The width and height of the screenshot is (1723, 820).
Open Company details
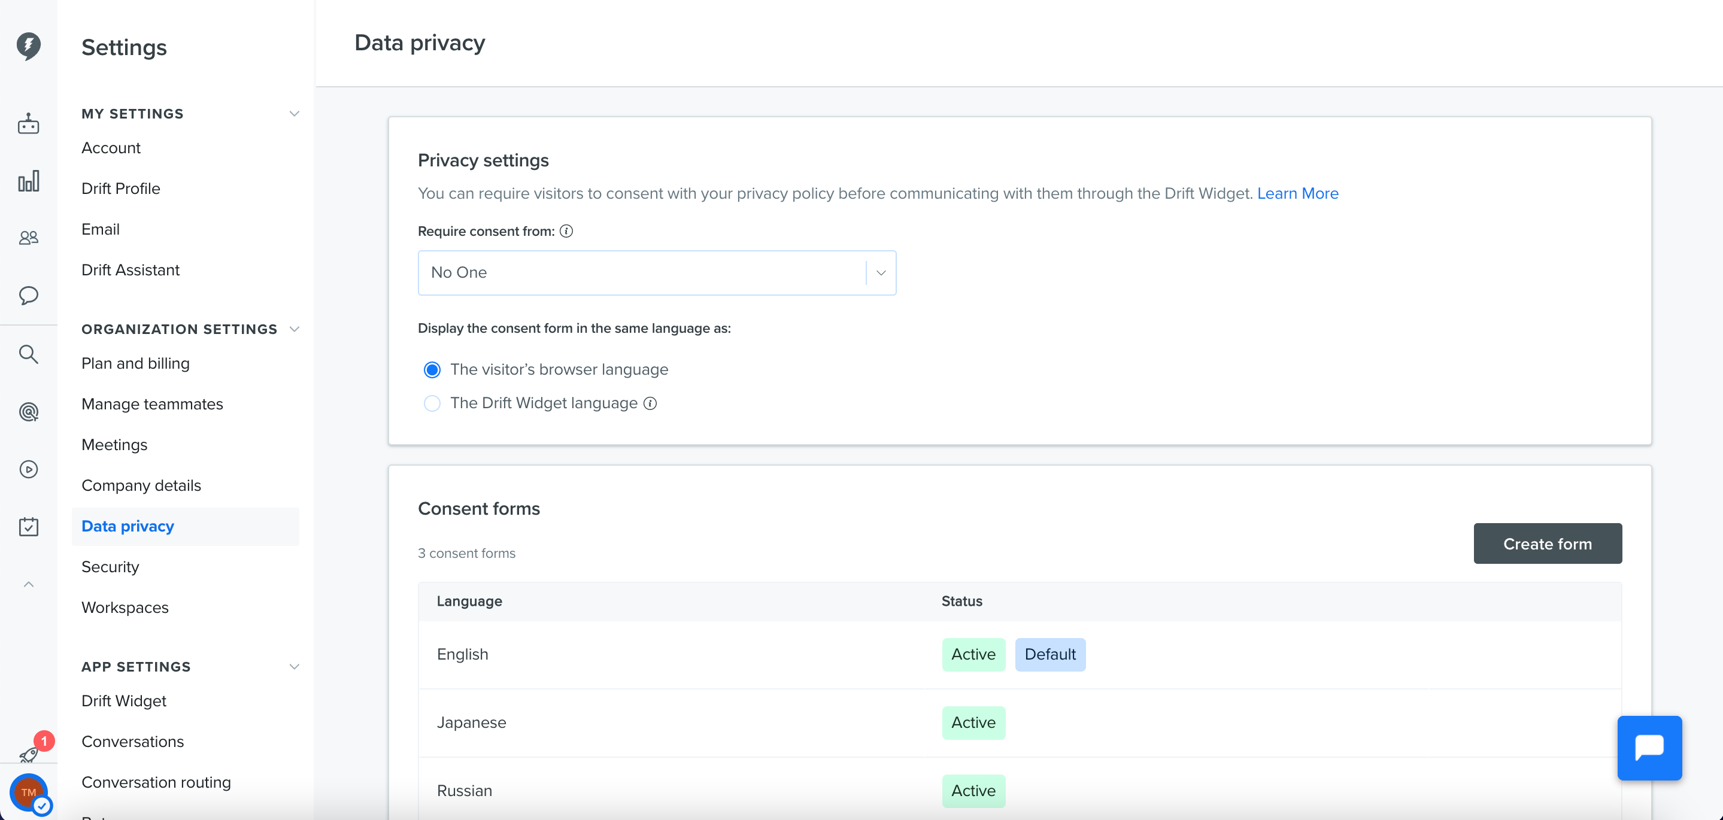pyautogui.click(x=141, y=485)
